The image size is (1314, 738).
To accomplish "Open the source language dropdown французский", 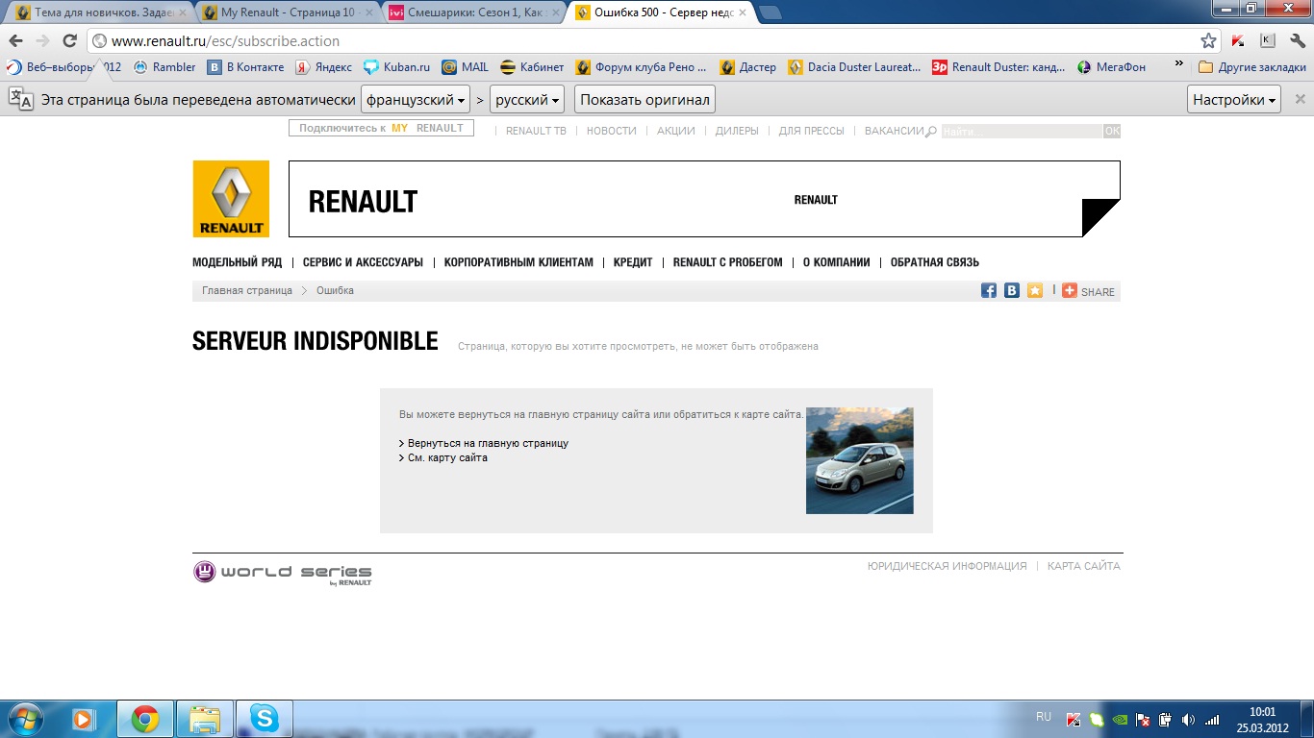I will pos(416,100).
